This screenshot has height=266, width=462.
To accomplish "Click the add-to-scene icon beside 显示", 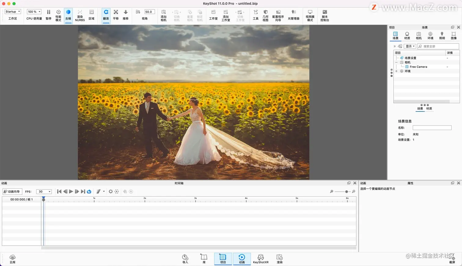I will tap(400, 46).
